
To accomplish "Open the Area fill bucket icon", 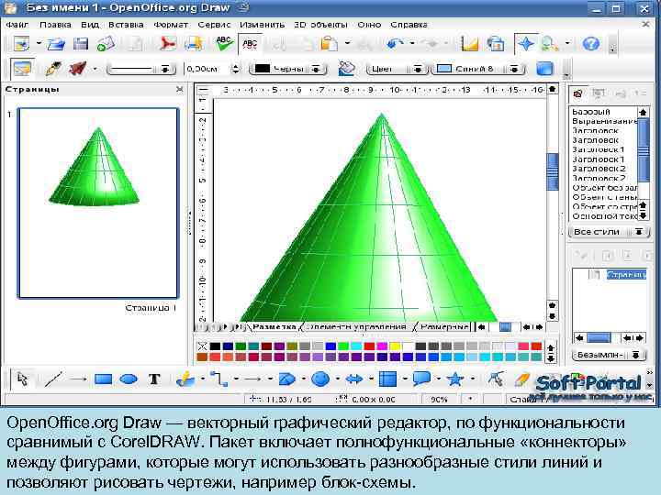I will click(346, 69).
